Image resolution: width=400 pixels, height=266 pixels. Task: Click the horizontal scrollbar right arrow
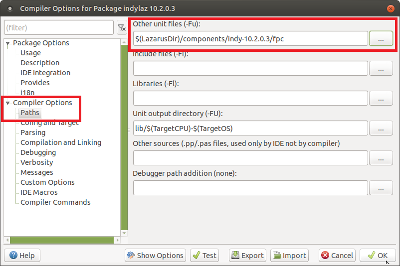pyautogui.click(x=117, y=240)
